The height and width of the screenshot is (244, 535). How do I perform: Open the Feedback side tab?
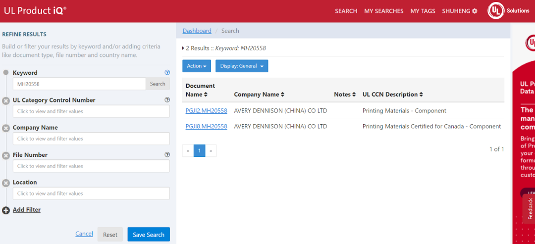tap(530, 208)
